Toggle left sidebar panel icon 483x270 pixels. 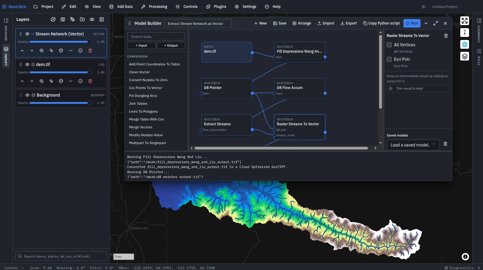tap(6, 21)
